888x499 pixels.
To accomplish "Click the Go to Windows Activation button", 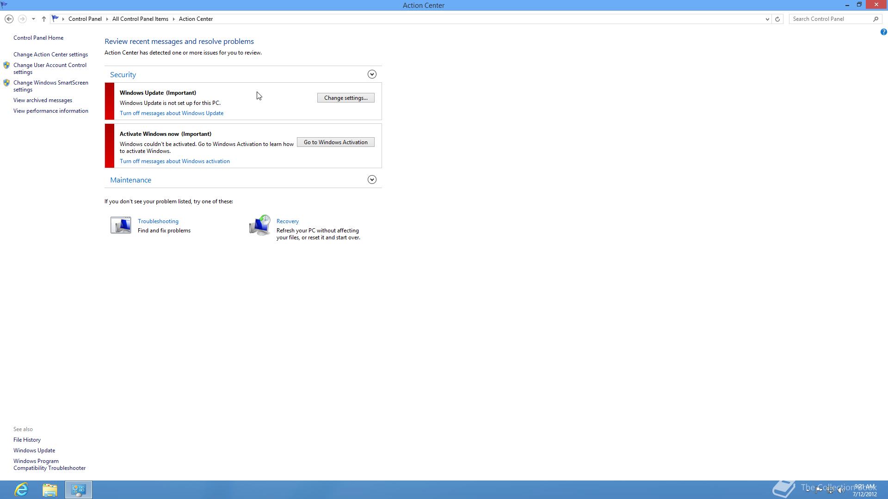I will click(336, 142).
